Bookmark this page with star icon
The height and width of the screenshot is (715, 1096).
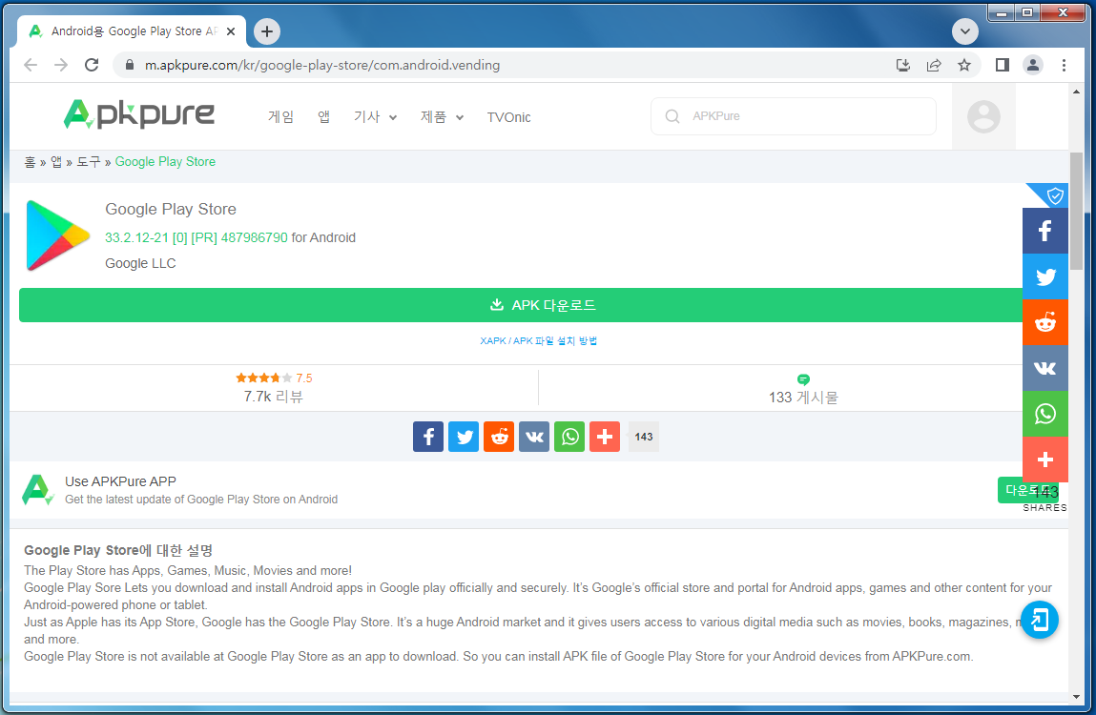(x=964, y=65)
